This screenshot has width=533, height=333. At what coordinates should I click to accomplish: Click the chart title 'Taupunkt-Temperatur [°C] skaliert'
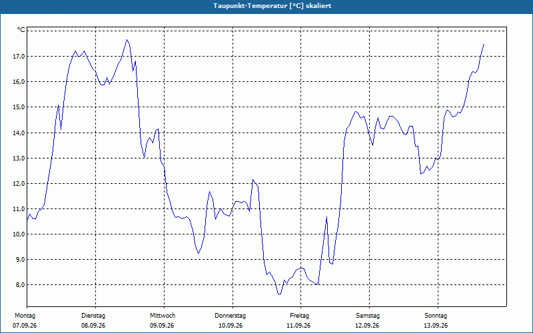click(x=272, y=6)
